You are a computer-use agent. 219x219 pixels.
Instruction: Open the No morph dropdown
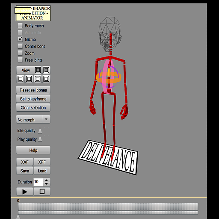click(33, 119)
